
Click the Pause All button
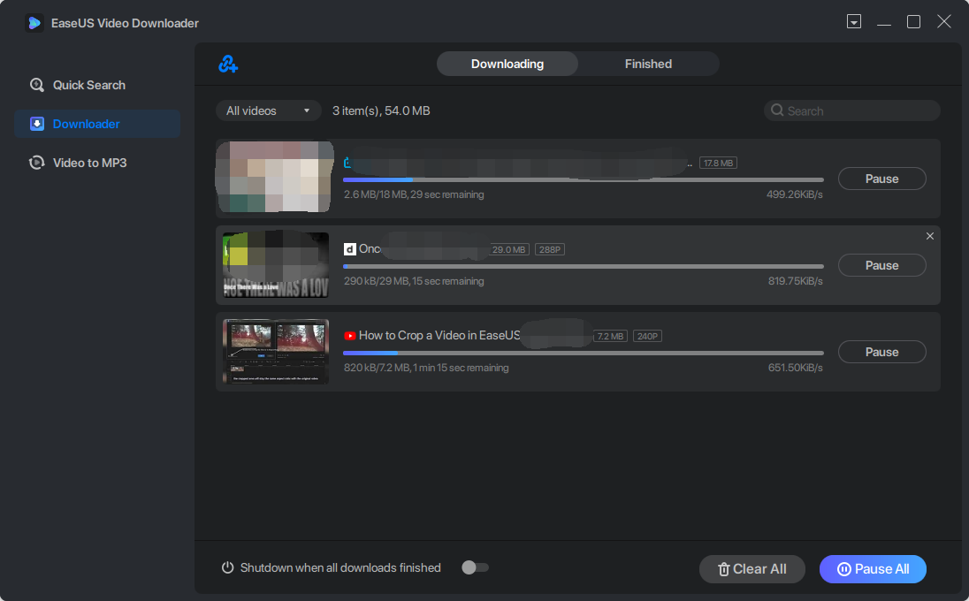pos(873,569)
